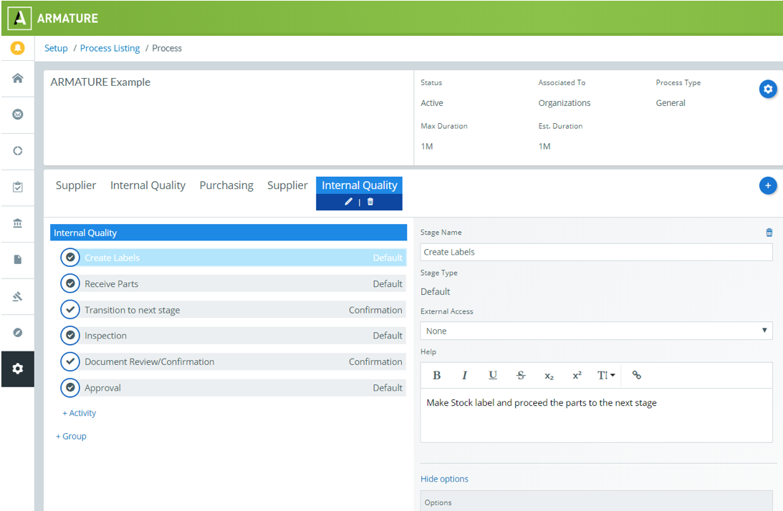Click the gavel/audit icon in the sidebar

click(x=17, y=296)
